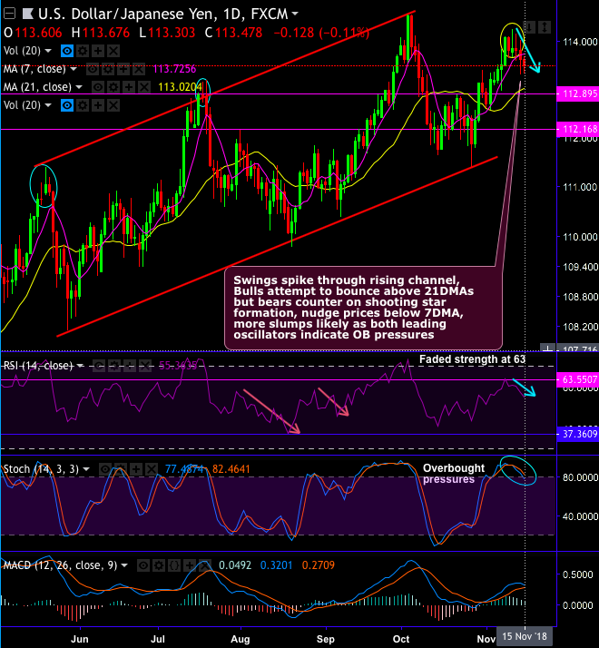Click the plus icon on MACD row
Viewport: 599px width, 648px height.
[190, 565]
